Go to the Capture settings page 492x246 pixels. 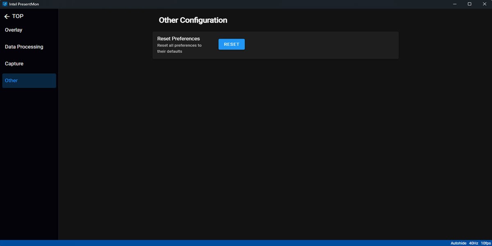(x=14, y=64)
